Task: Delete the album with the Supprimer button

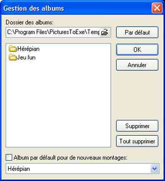Action: (137, 126)
